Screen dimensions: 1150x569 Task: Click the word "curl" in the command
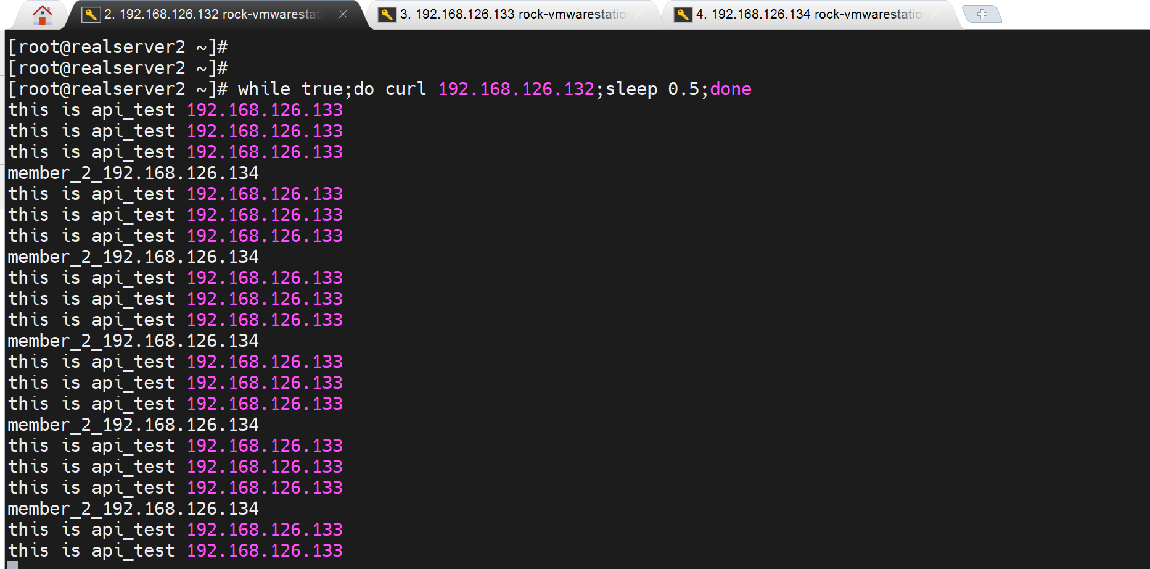[x=405, y=89]
